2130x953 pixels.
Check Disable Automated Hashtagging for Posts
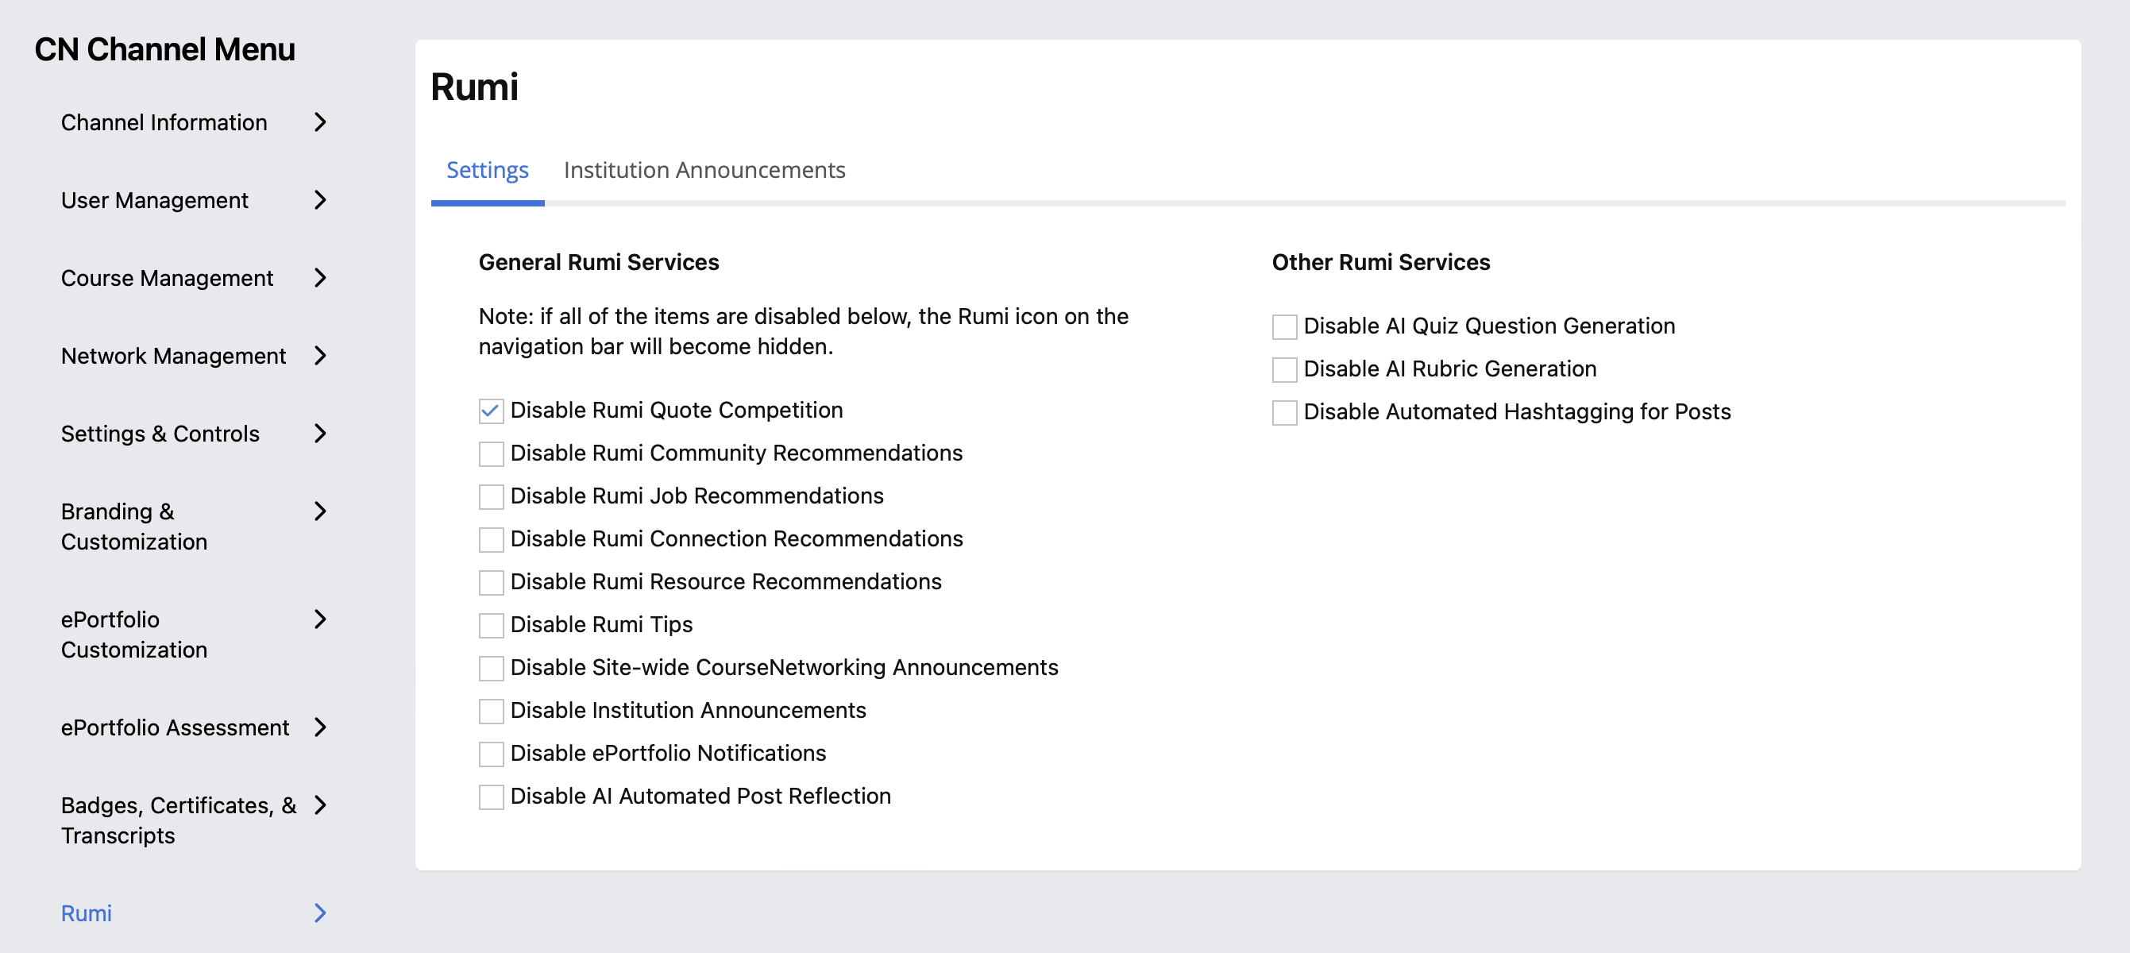1284,413
